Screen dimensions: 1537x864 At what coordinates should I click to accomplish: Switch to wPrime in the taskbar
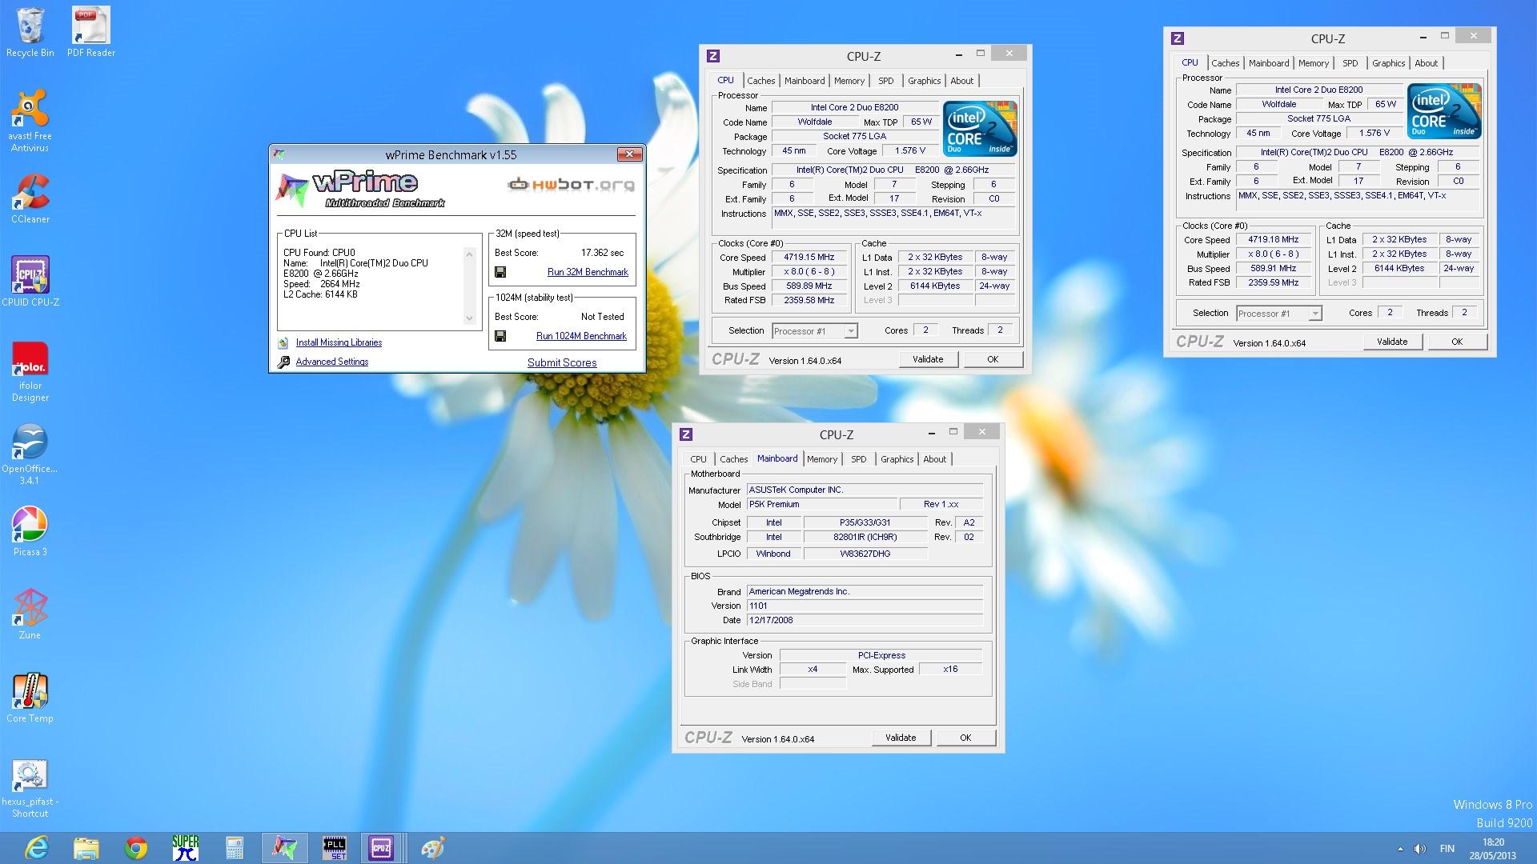[x=284, y=848]
